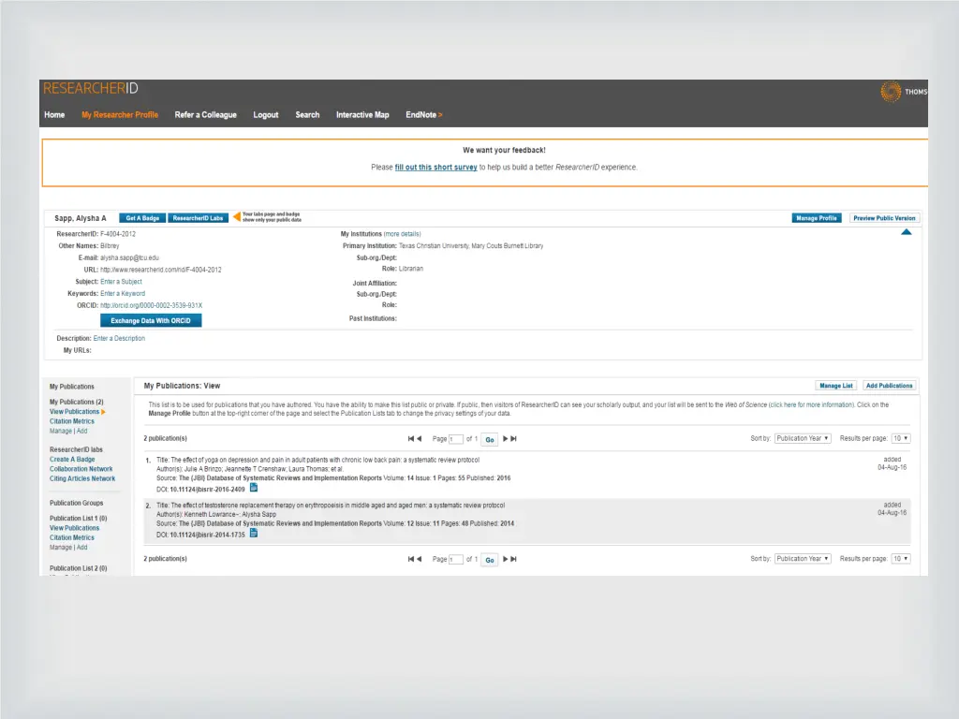Click Add under Publication List 1
This screenshot has width=959, height=719.
pos(82,547)
